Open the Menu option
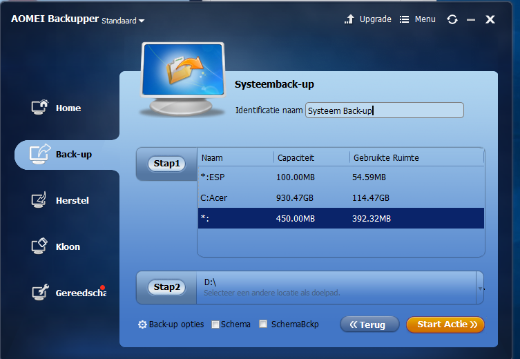This screenshot has height=359, width=520. (425, 19)
